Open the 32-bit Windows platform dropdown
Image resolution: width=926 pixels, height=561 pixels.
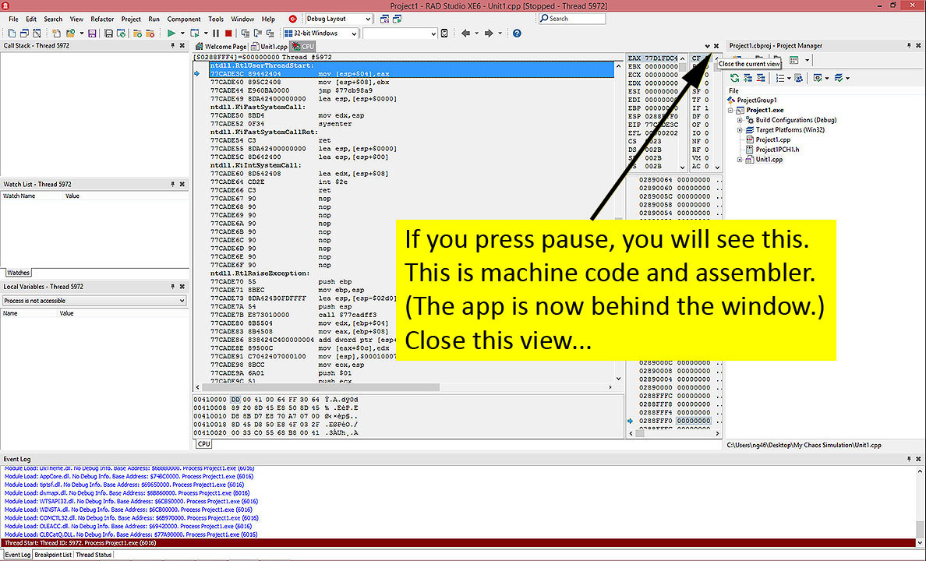point(354,34)
